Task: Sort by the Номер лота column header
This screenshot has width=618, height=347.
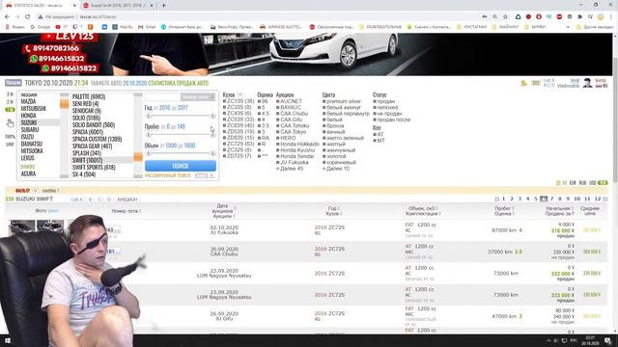Action: pos(126,211)
